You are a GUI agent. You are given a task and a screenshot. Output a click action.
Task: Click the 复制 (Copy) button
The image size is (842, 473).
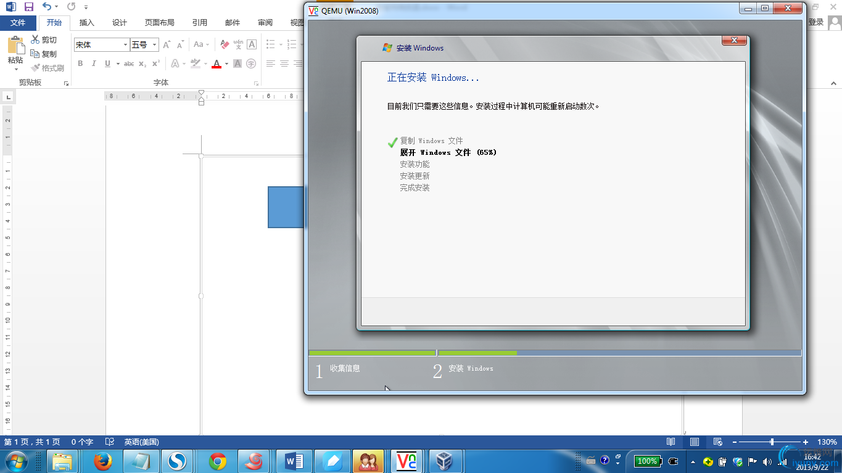tap(44, 54)
